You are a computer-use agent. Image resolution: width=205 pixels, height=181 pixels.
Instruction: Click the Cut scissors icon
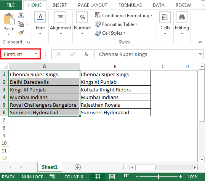pos(21,15)
